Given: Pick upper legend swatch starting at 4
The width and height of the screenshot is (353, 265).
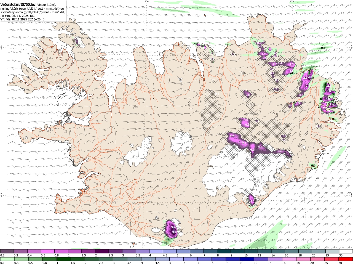Looking at the screenshot, I should point(156,251).
